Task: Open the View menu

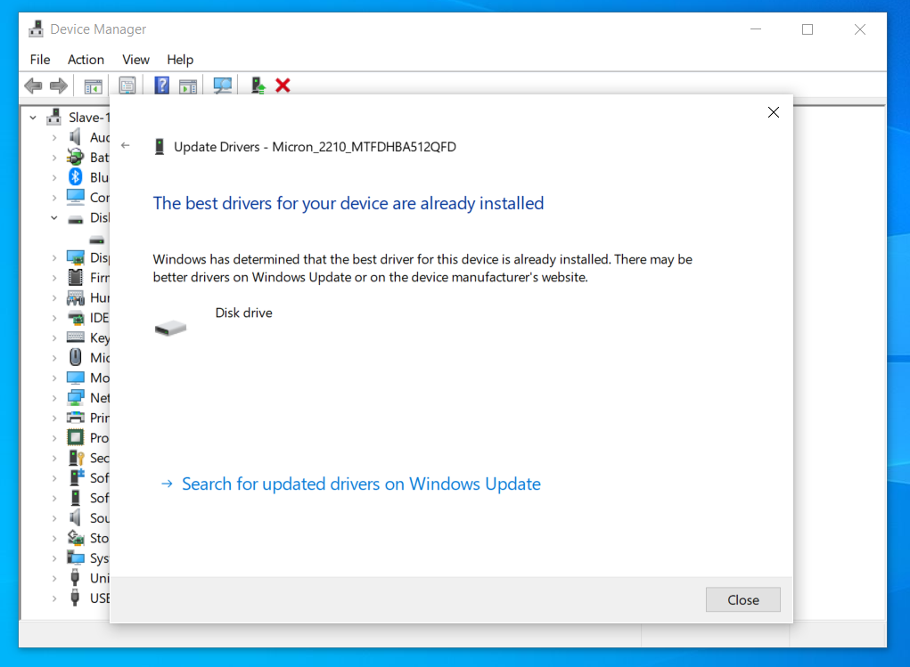Action: coord(135,60)
